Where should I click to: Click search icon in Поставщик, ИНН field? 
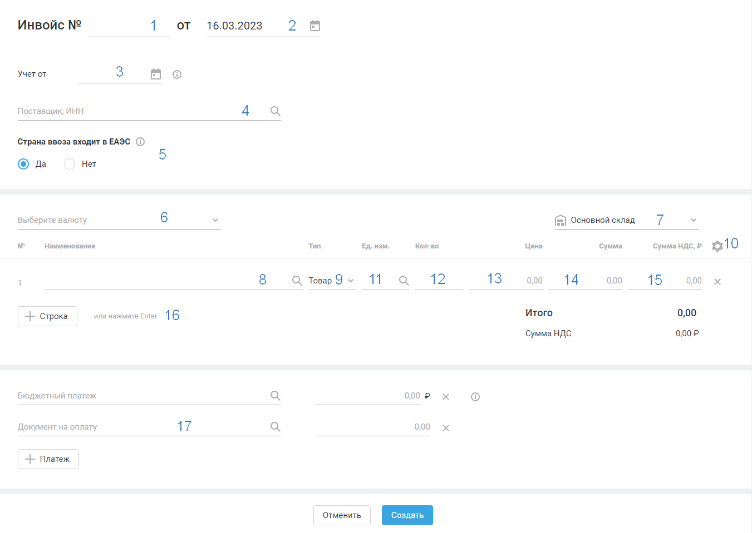coord(275,111)
